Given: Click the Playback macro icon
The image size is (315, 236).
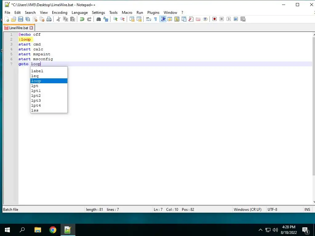Looking at the screenshot, I should [x=229, y=19].
